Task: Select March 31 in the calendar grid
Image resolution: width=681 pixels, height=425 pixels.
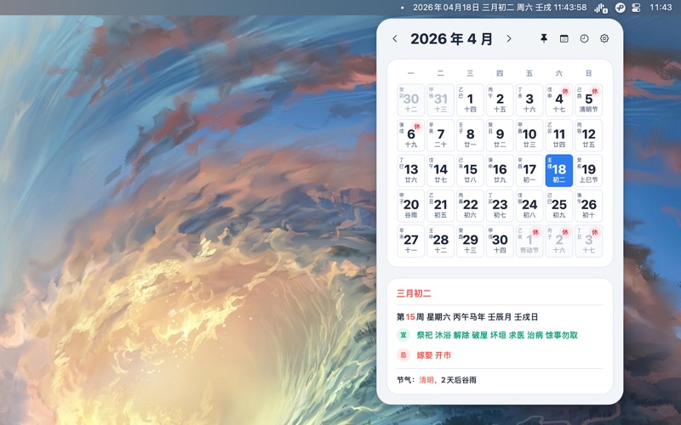Action: coord(440,100)
